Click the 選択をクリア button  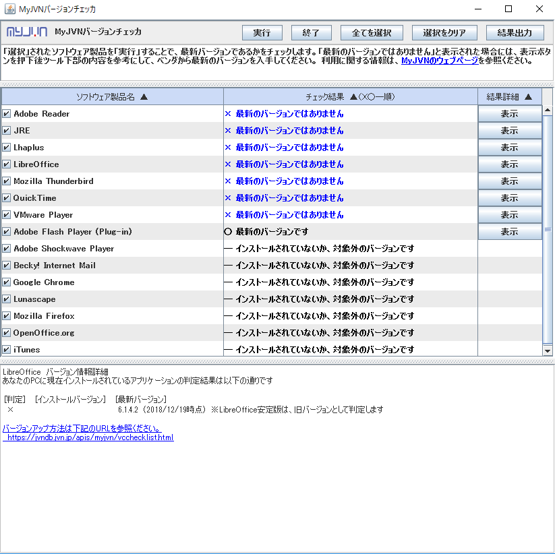444,33
